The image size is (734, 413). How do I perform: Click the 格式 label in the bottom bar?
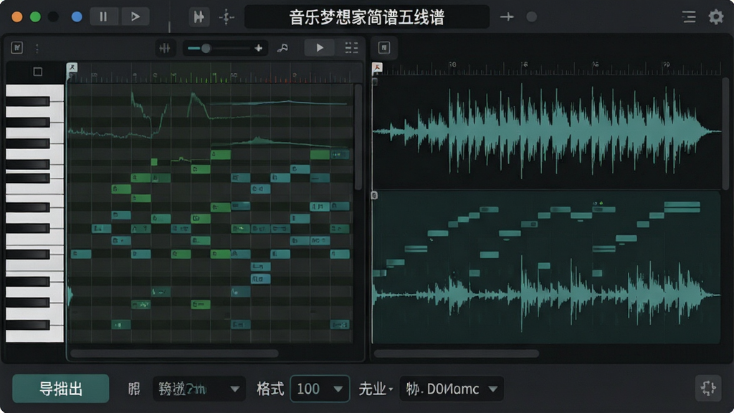pyautogui.click(x=270, y=389)
